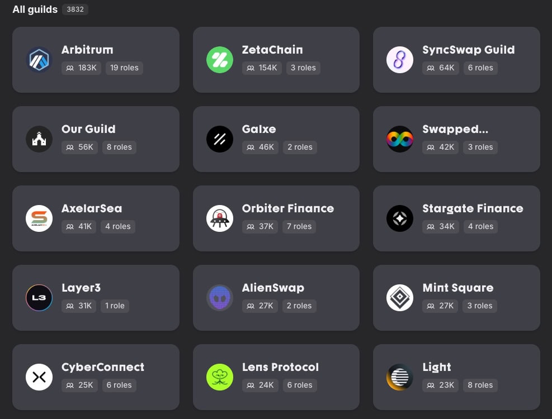
Task: Click the Arbitrum guild logo icon
Action: [x=39, y=60]
